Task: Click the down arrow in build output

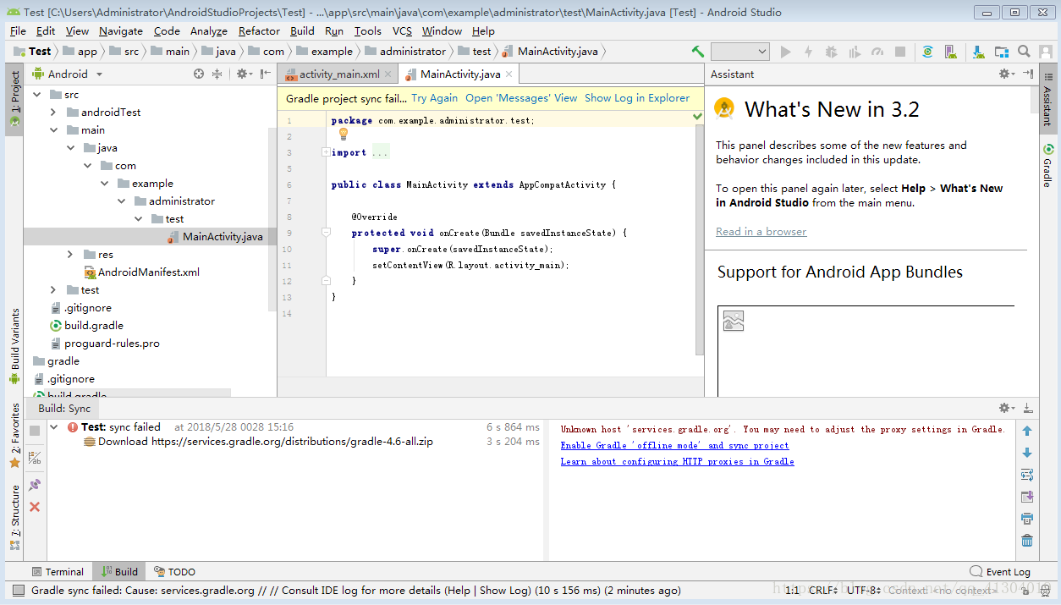Action: click(x=1027, y=453)
